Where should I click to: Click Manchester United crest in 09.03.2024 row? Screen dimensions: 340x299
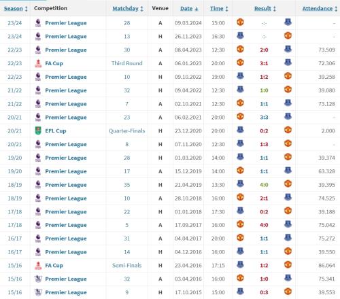[240, 22]
